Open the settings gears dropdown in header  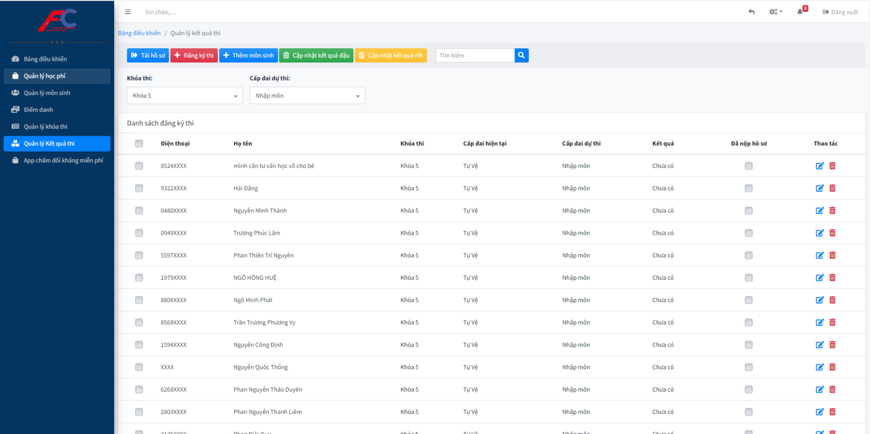tap(775, 12)
